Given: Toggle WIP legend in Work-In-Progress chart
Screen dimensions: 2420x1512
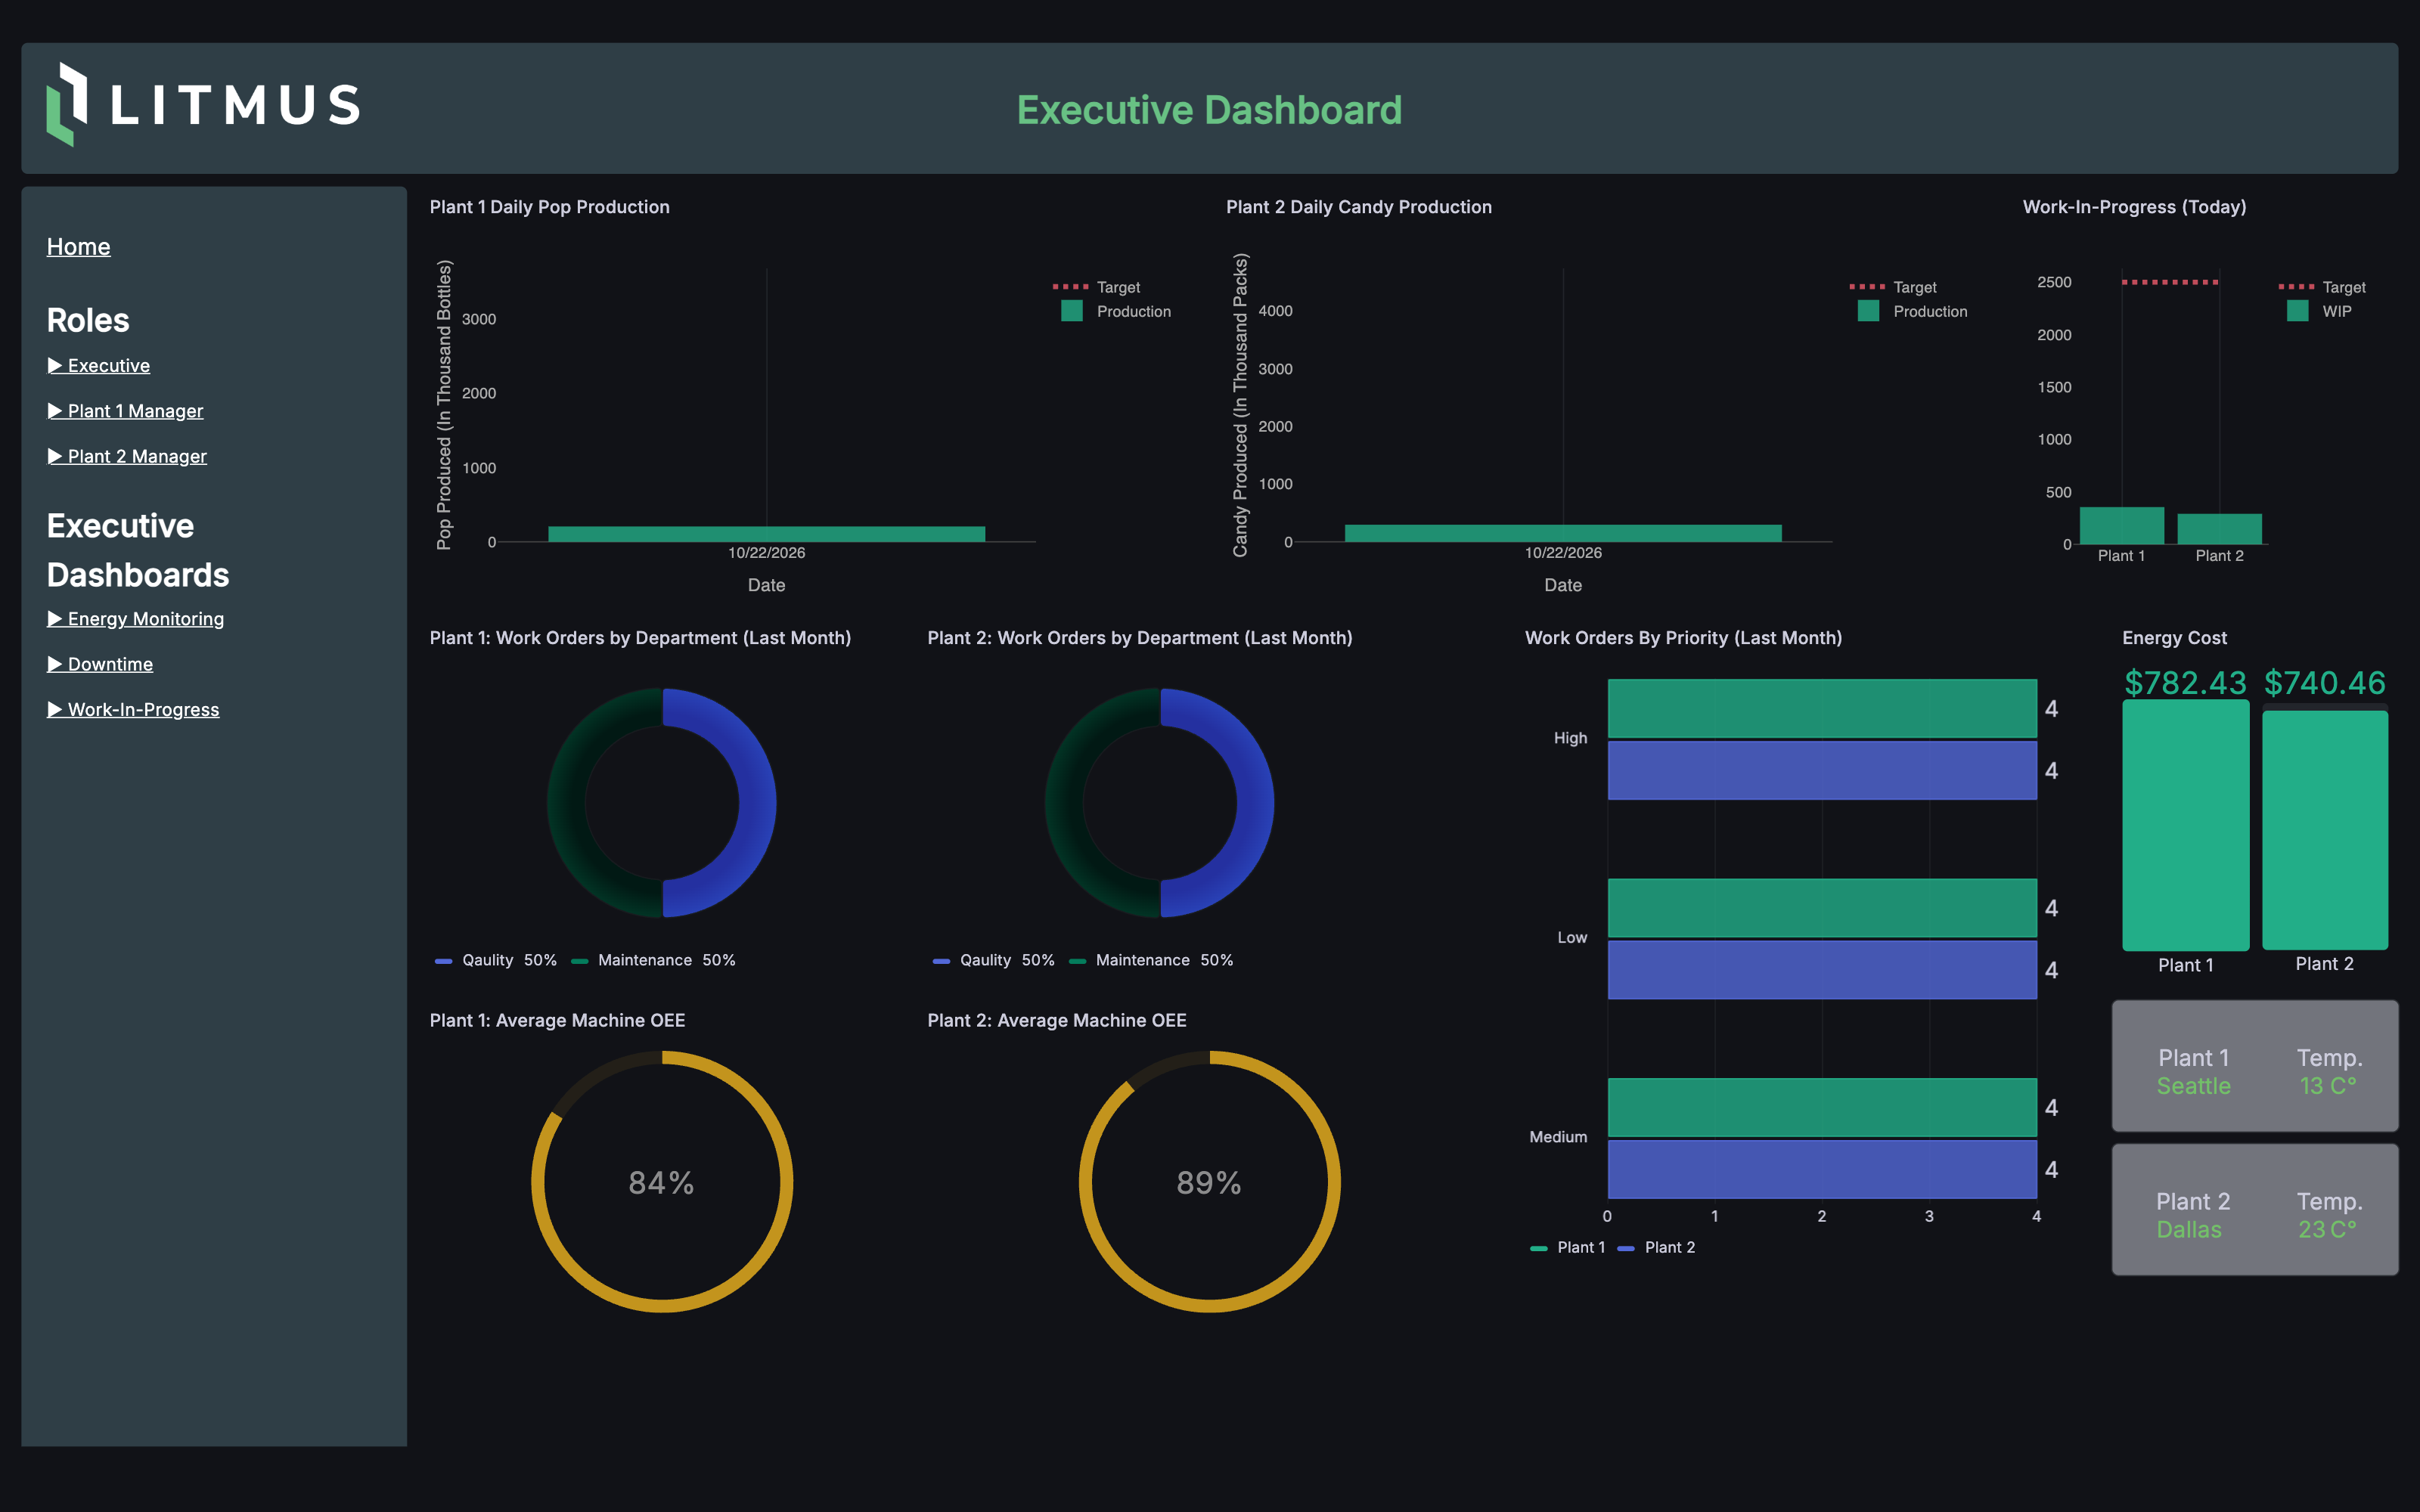Looking at the screenshot, I should pos(2319,311).
